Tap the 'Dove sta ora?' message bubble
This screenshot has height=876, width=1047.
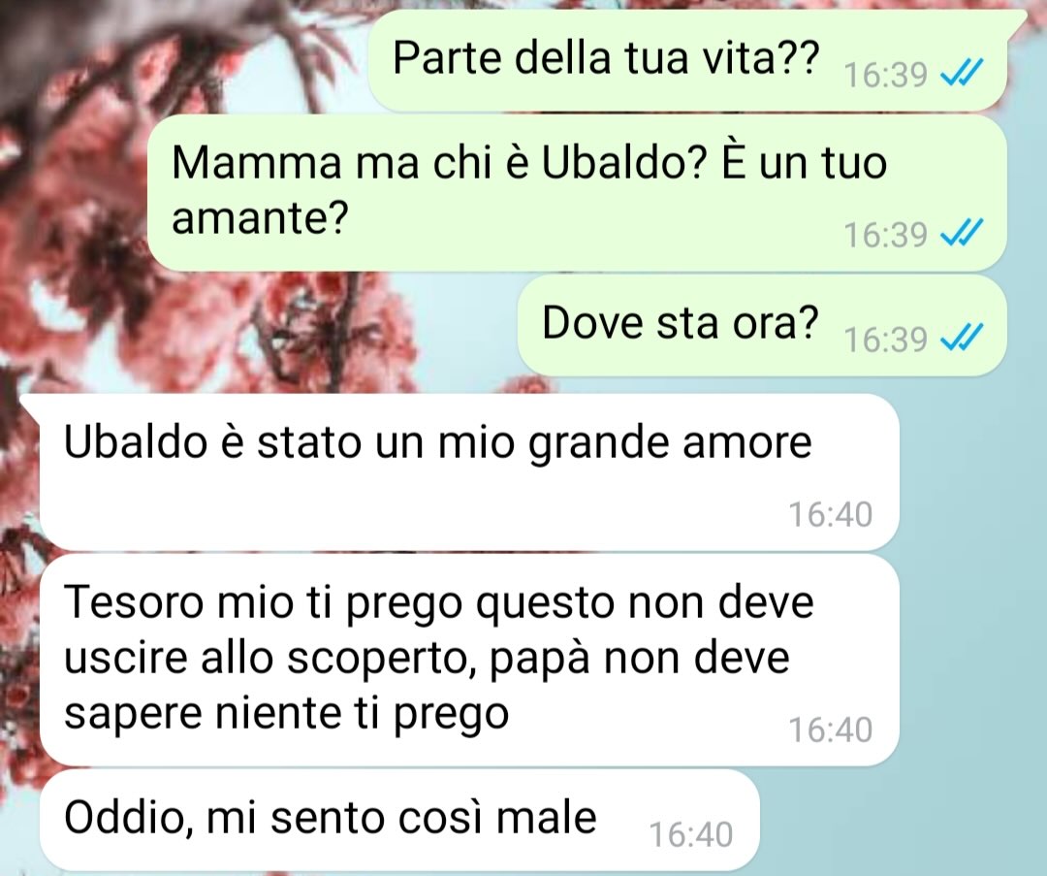[763, 325]
